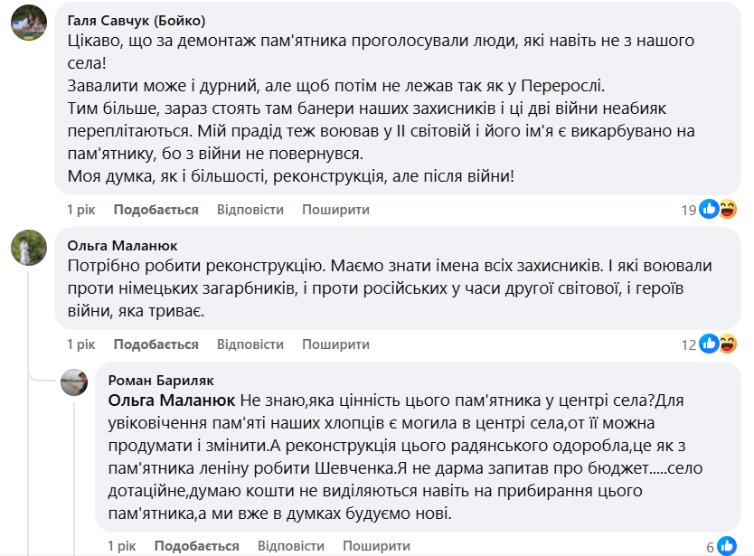The height and width of the screenshot is (556, 754).
Task: Click the 1 рік timestamp on Галя Савчук's comment
Action: tap(80, 210)
